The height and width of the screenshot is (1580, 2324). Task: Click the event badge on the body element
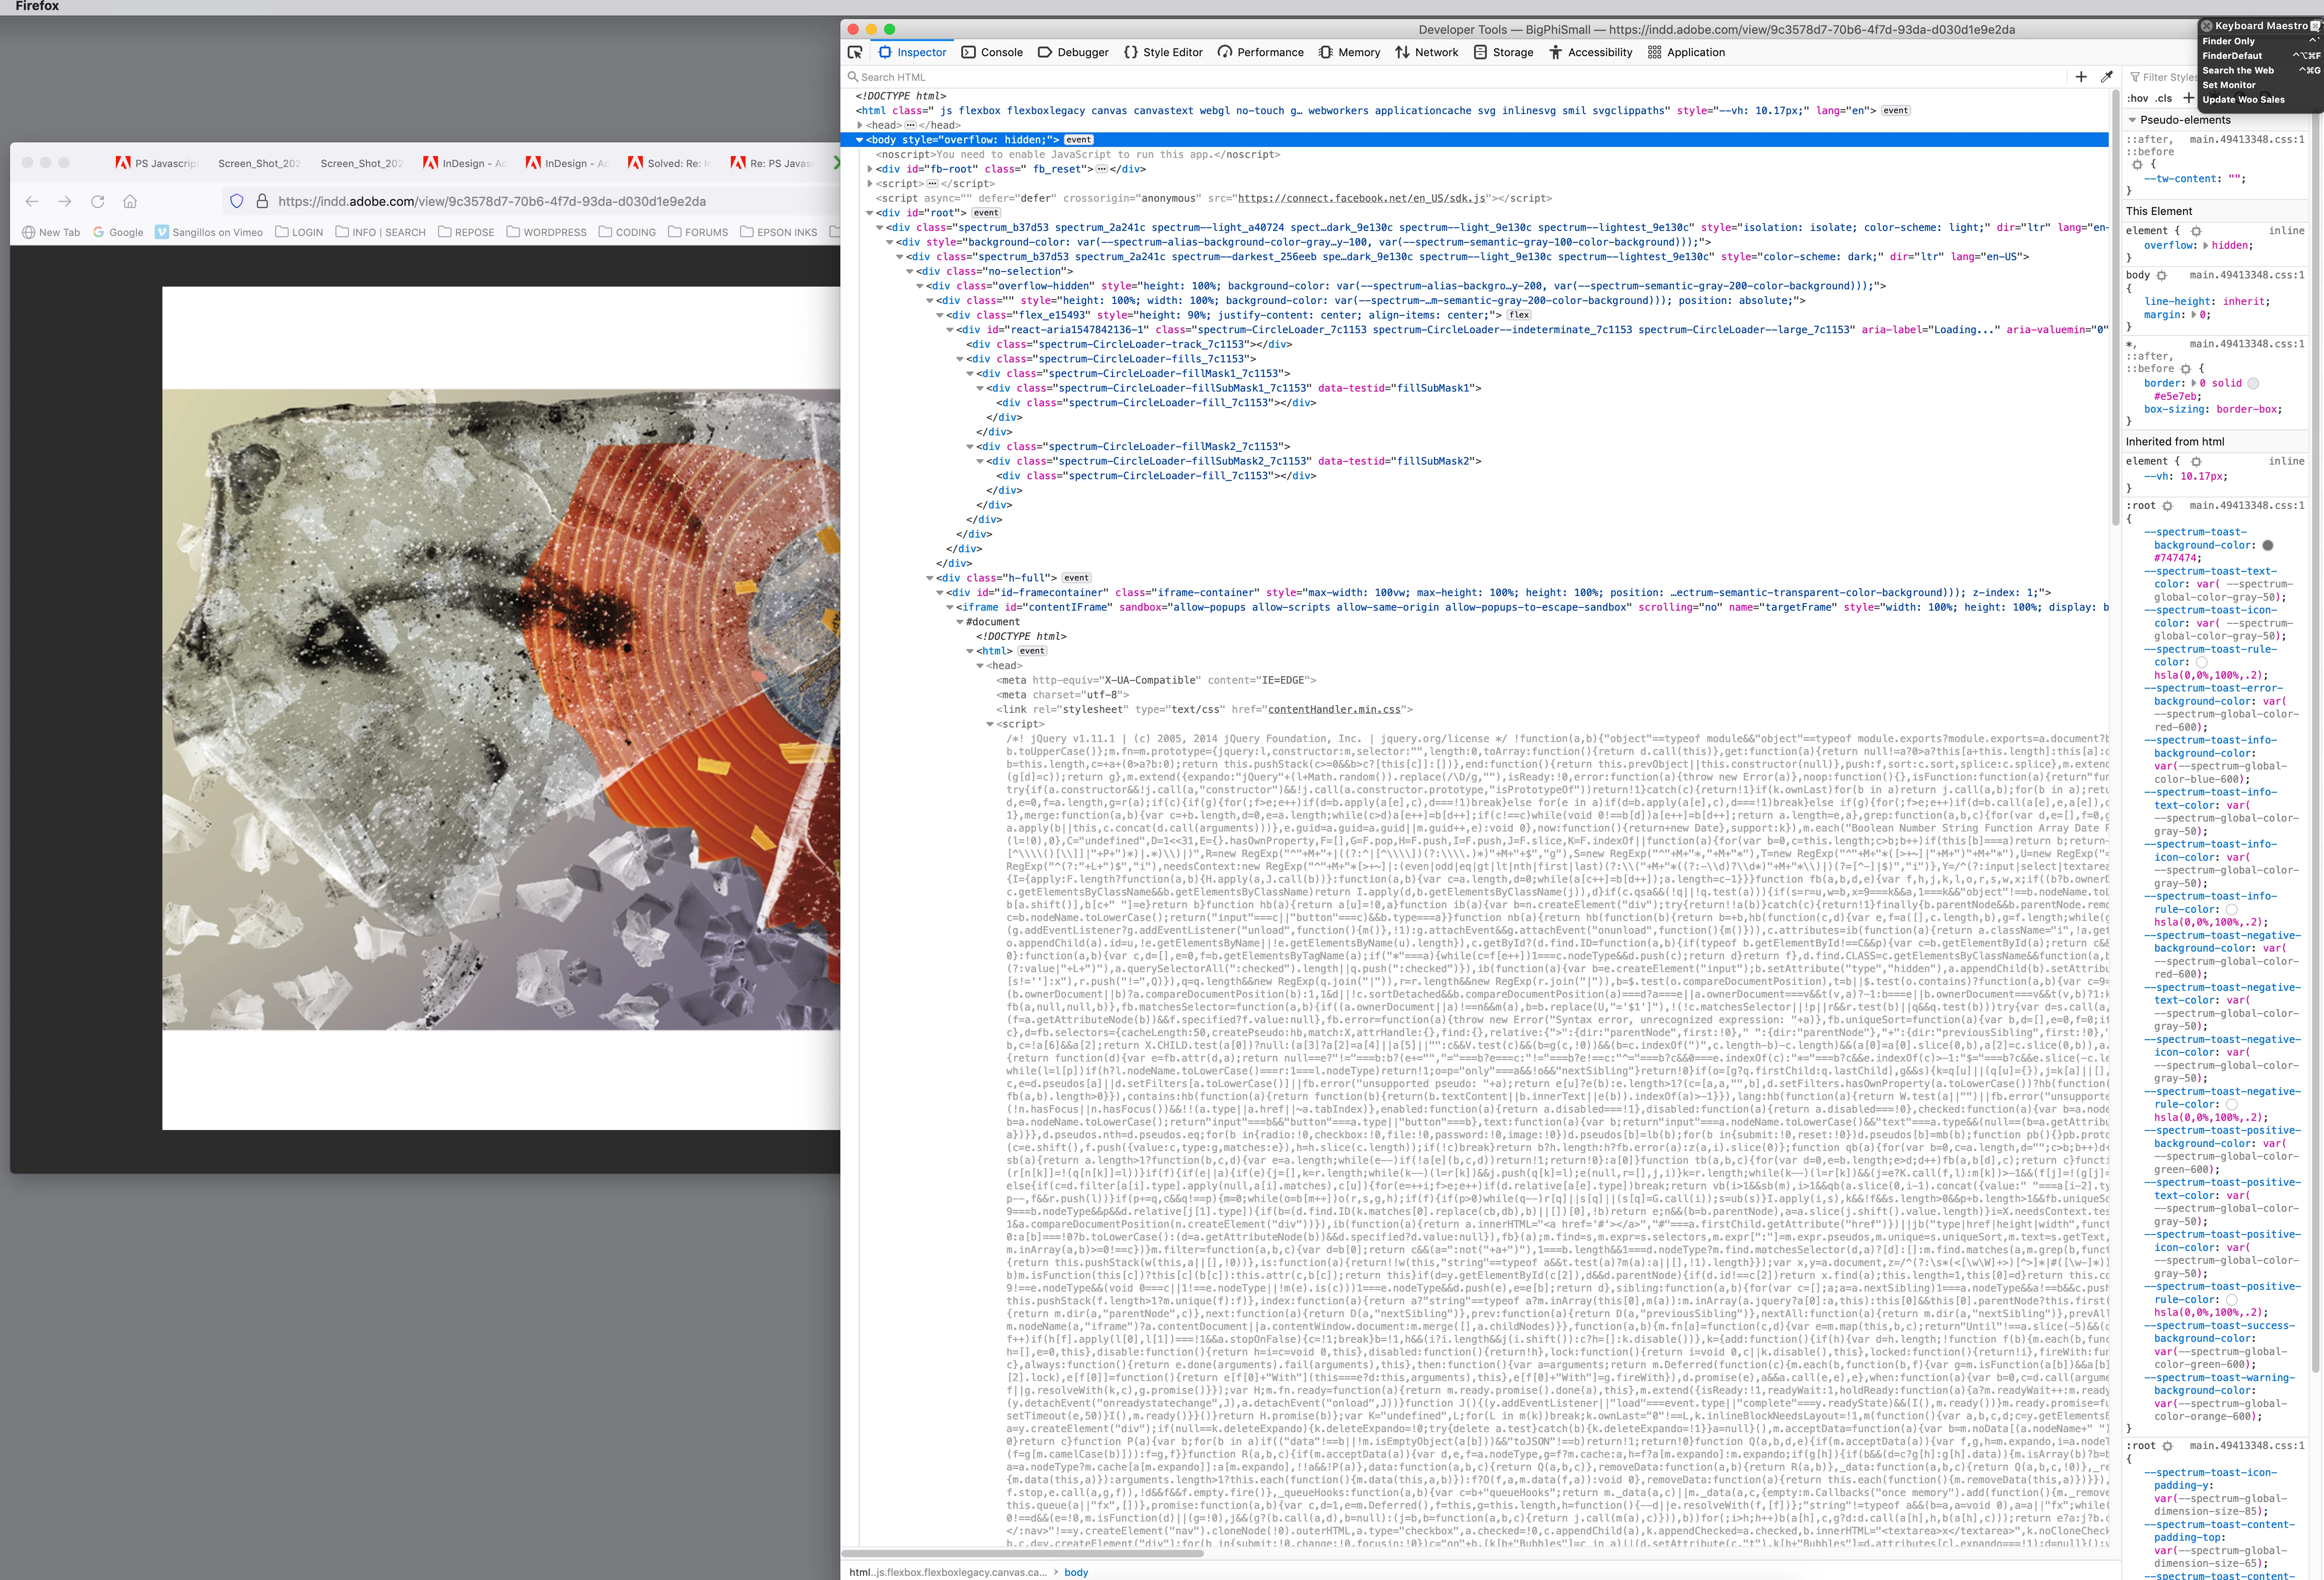pos(1079,140)
